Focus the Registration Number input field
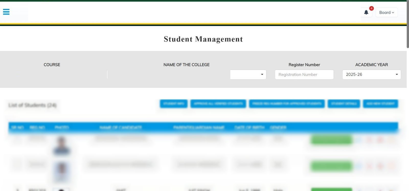The height and width of the screenshot is (191, 409). [304, 74]
